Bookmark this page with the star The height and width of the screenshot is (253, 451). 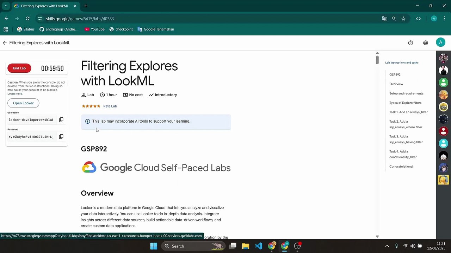pos(403,19)
